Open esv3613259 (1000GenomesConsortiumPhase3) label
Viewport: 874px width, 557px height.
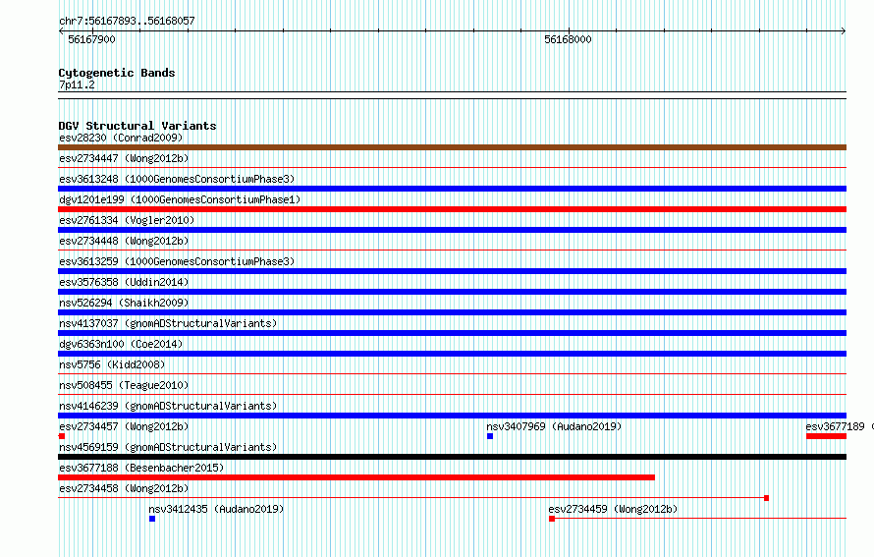[x=177, y=261]
